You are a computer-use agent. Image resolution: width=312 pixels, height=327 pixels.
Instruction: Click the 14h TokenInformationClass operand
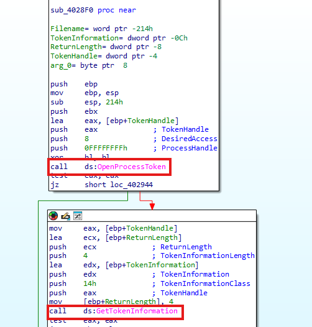[89, 283]
